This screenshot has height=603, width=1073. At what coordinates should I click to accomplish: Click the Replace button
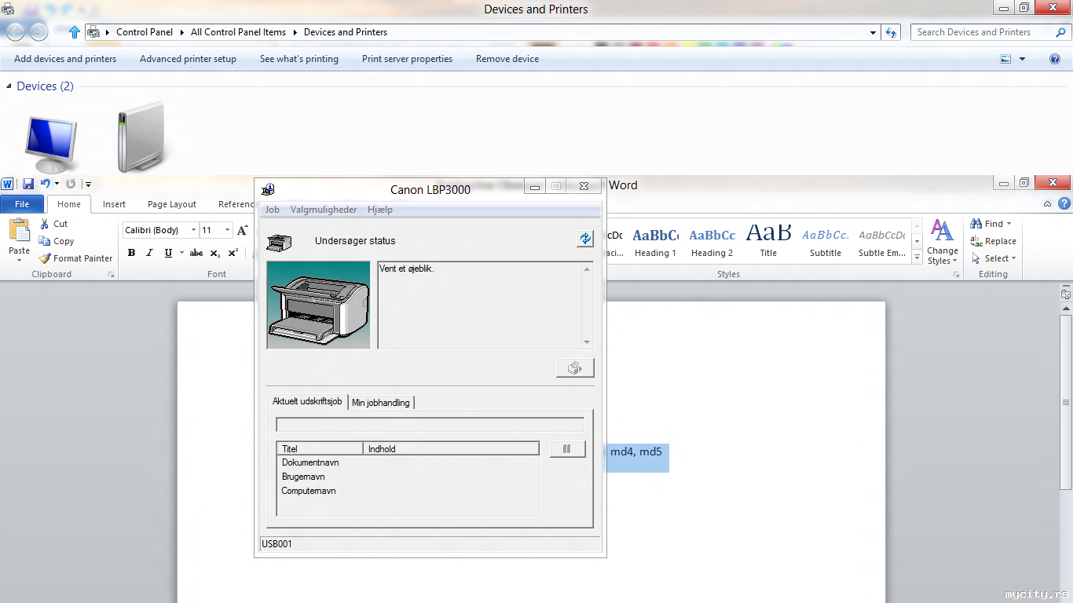click(994, 241)
